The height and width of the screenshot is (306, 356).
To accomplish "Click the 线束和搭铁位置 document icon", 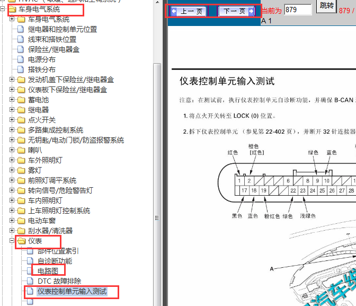I will pos(21,39).
